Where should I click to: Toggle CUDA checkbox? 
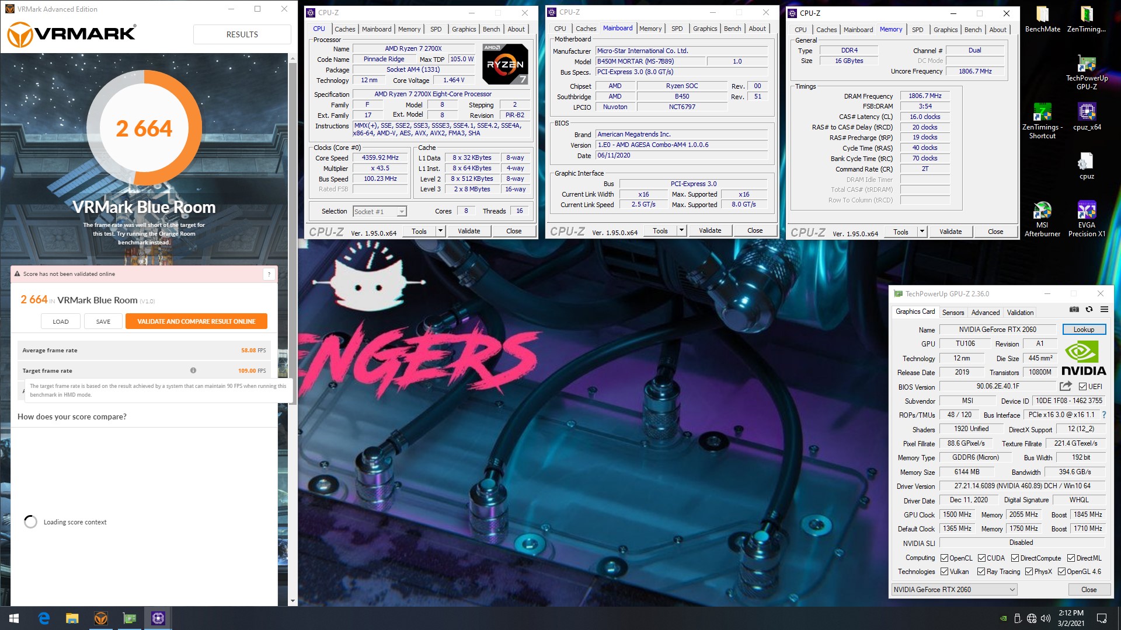981,558
